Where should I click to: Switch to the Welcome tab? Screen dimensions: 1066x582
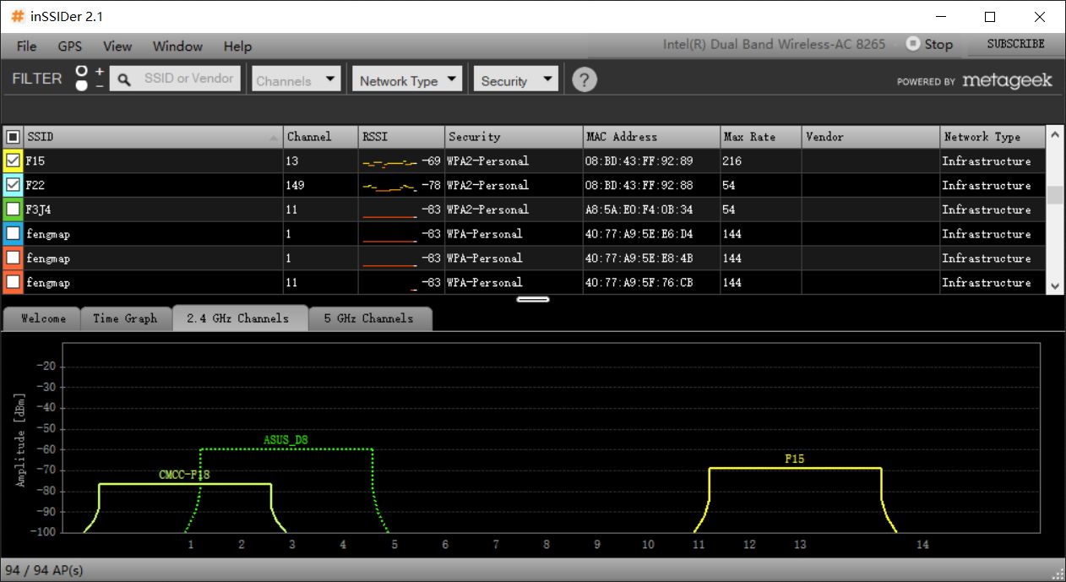coord(43,318)
